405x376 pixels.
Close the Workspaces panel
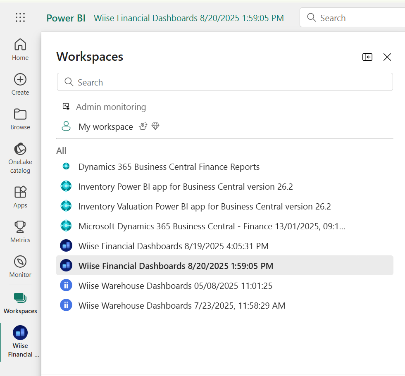click(387, 57)
